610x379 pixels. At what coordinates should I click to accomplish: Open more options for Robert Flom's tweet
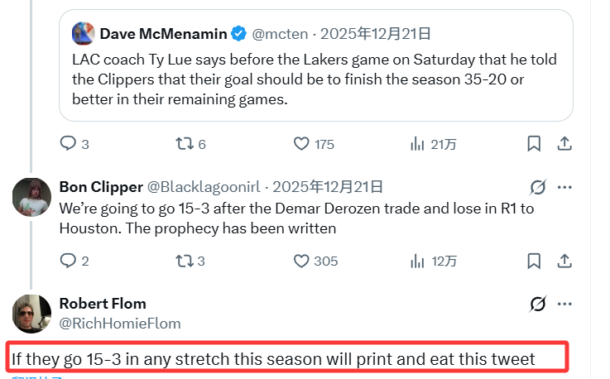(x=565, y=305)
